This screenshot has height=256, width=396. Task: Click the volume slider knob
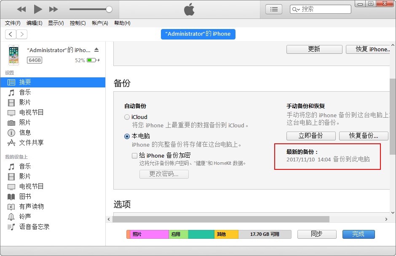click(x=109, y=9)
